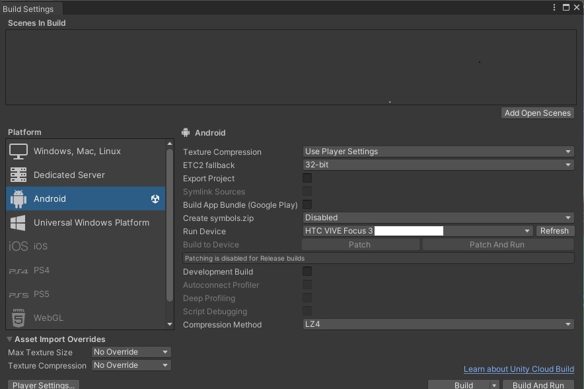Viewport: 584px width, 389px height.
Task: Click the Android robot icon in platform list
Action: (x=18, y=198)
